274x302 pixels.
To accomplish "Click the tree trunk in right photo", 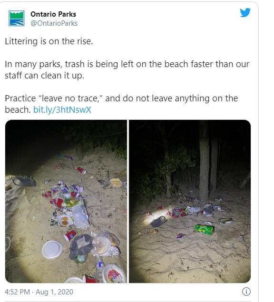I will click(x=204, y=160).
